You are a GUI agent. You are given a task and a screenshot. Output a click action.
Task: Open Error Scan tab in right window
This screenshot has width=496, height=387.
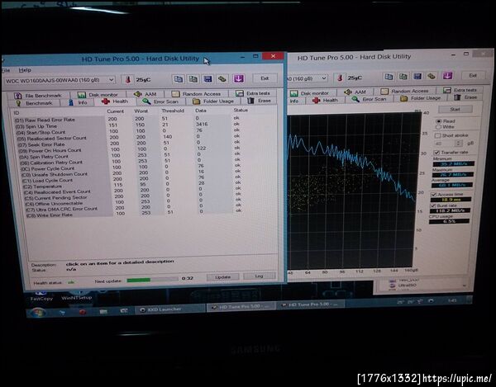(370, 99)
